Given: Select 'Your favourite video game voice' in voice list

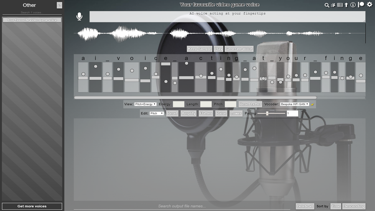Looking at the screenshot, I should pyautogui.click(x=32, y=20).
